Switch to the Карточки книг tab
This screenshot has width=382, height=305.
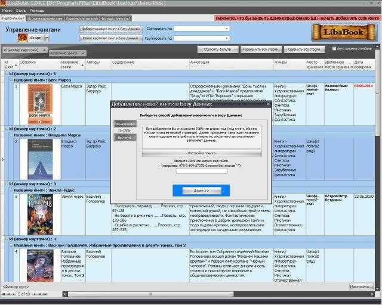[13, 18]
